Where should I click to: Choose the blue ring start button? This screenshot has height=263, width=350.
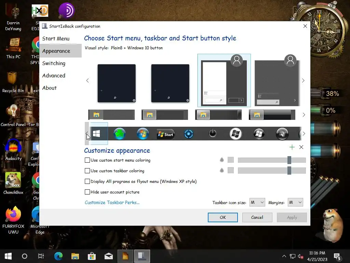189,134
